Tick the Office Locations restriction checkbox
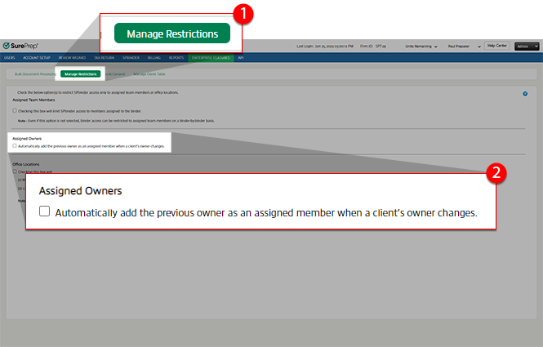 [x=15, y=171]
